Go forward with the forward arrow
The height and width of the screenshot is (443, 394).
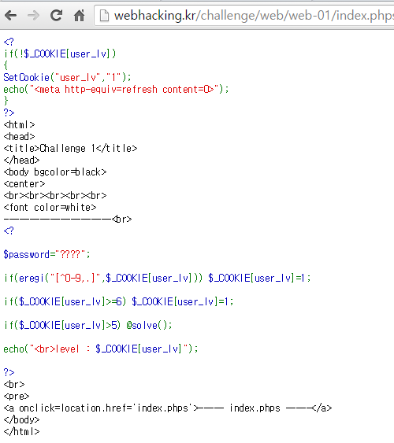coord(33,15)
